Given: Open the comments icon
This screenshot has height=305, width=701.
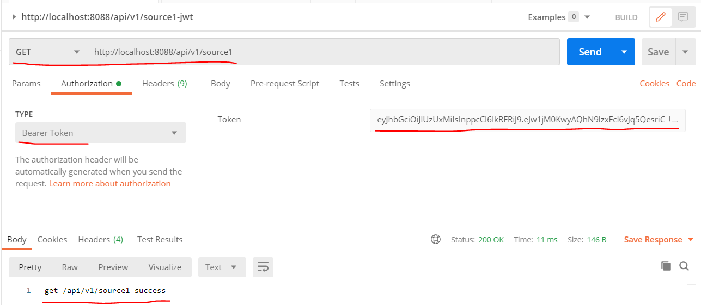Looking at the screenshot, I should [x=682, y=17].
